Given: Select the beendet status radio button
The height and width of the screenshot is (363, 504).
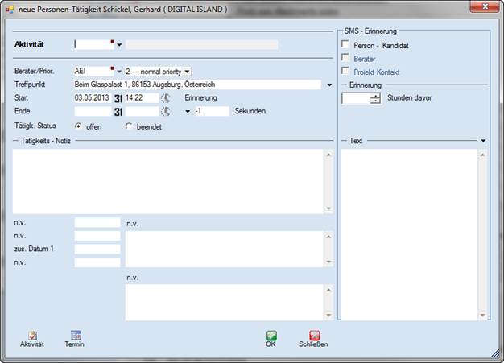Looking at the screenshot, I should (x=129, y=126).
